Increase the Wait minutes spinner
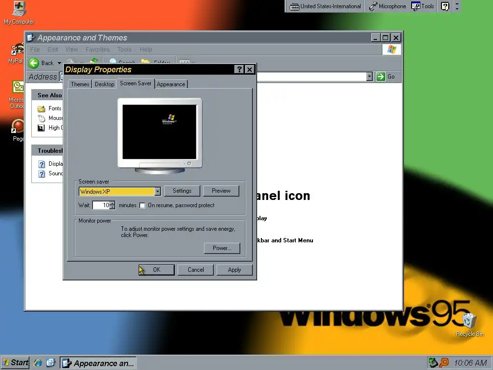This screenshot has height=370, width=493. click(112, 203)
